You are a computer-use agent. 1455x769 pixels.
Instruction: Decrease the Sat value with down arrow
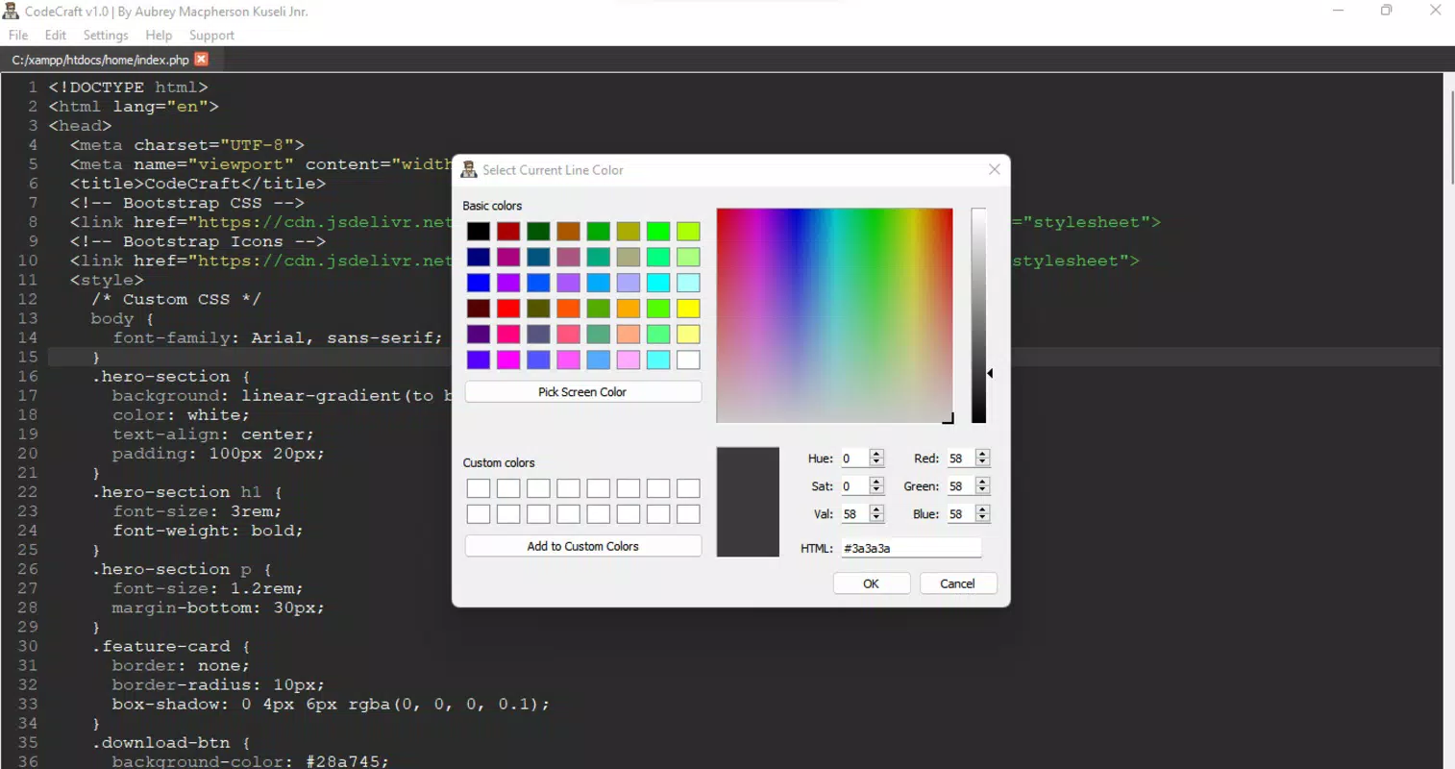click(x=876, y=490)
